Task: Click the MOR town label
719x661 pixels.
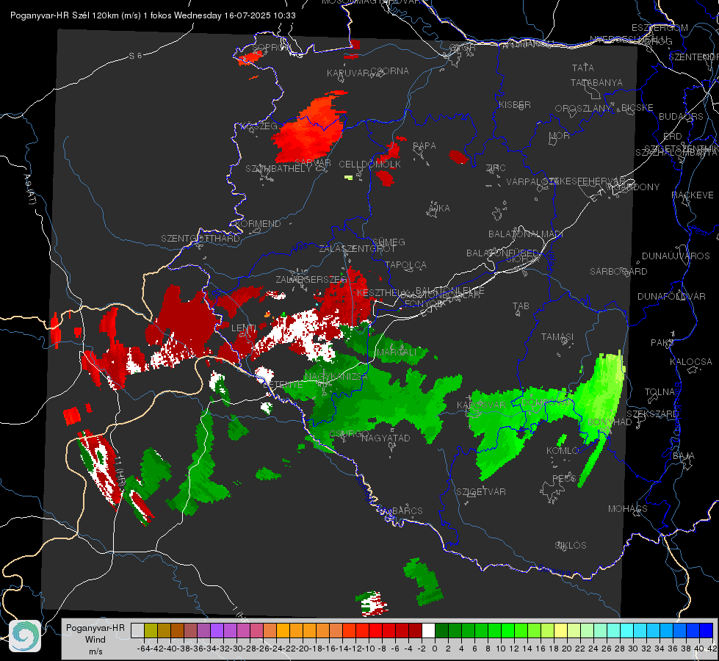Action: click(560, 135)
